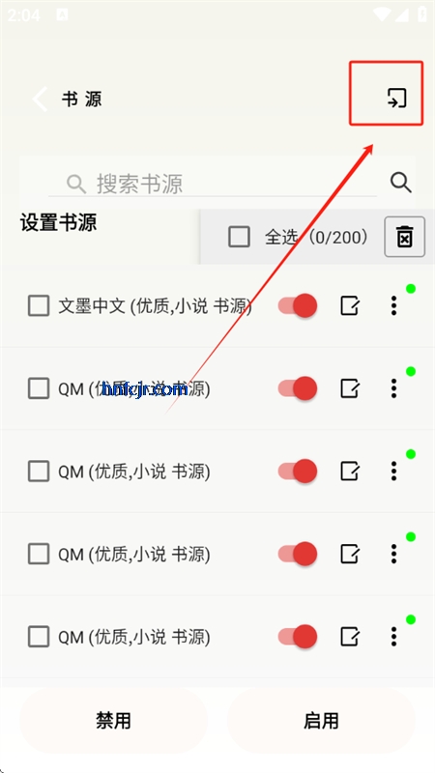Screen dimensions: 435x773
Task: Disable the switch on the second QM row
Action: tap(298, 472)
